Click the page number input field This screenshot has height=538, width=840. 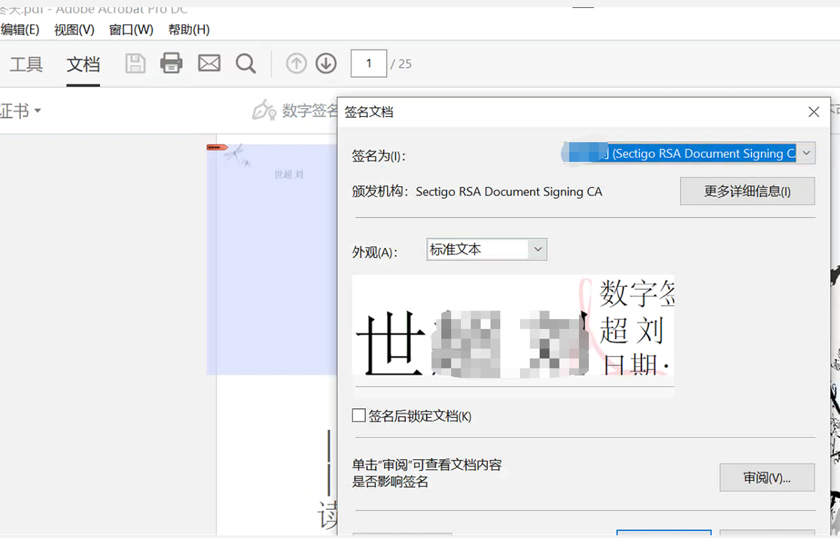369,64
